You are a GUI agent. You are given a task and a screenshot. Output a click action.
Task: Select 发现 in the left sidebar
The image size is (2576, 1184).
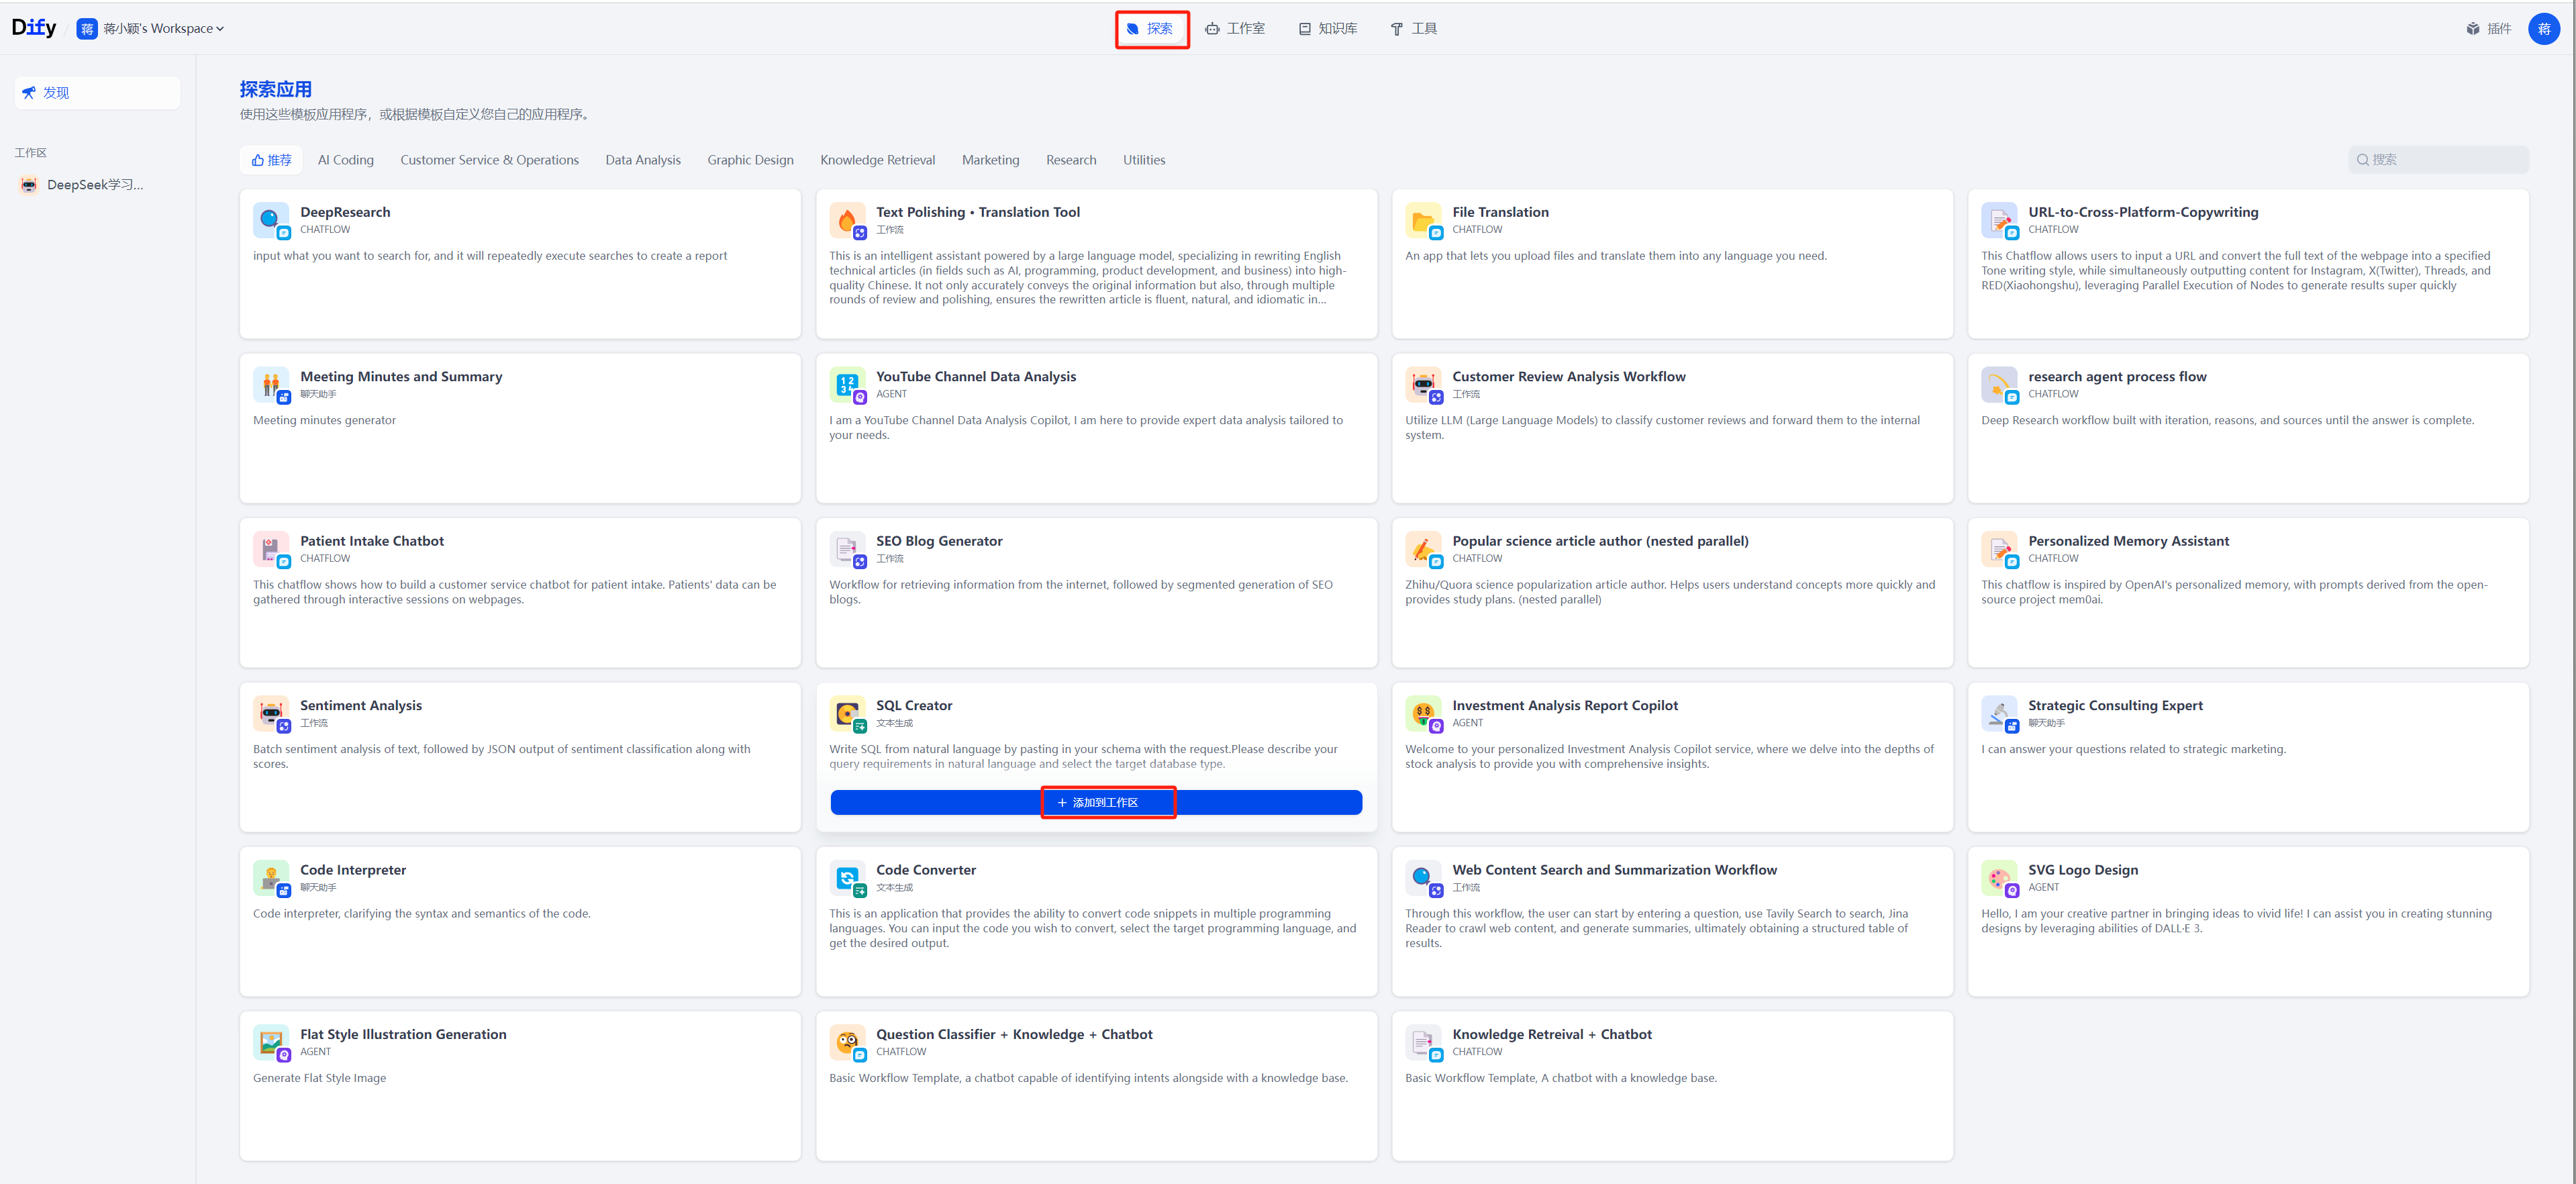point(97,93)
